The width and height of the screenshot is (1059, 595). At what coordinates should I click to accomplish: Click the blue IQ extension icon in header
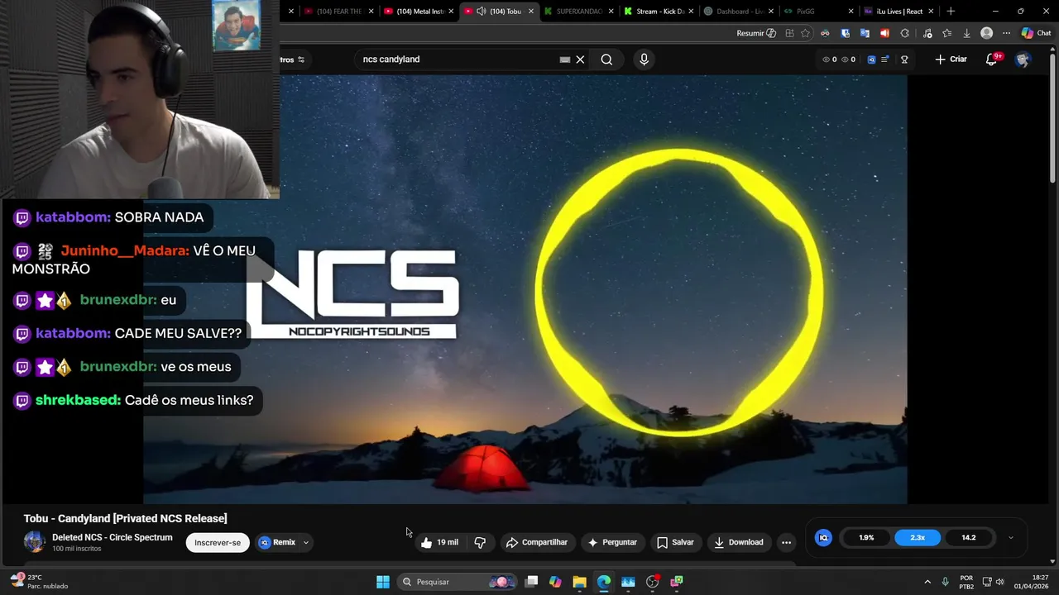[x=871, y=59]
